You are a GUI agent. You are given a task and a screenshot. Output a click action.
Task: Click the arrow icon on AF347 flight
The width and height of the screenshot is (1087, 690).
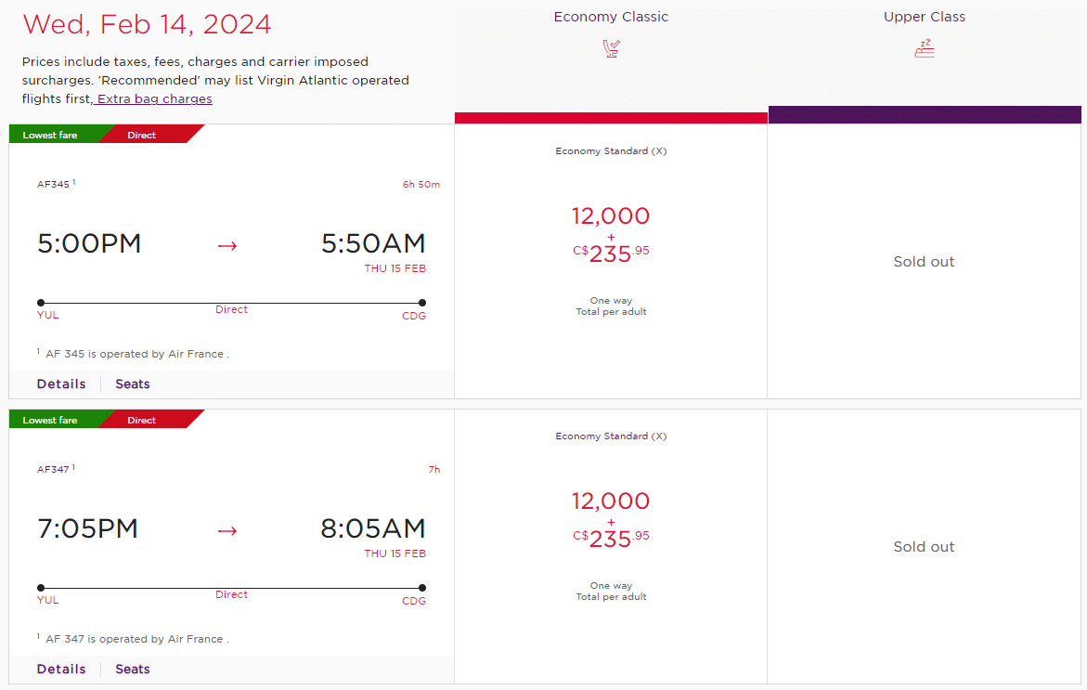227,530
